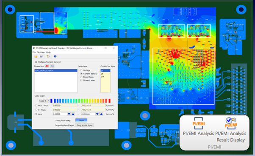Open the Scale 1 dropdown
Screen dimensions: 255x156
[x=44, y=101]
